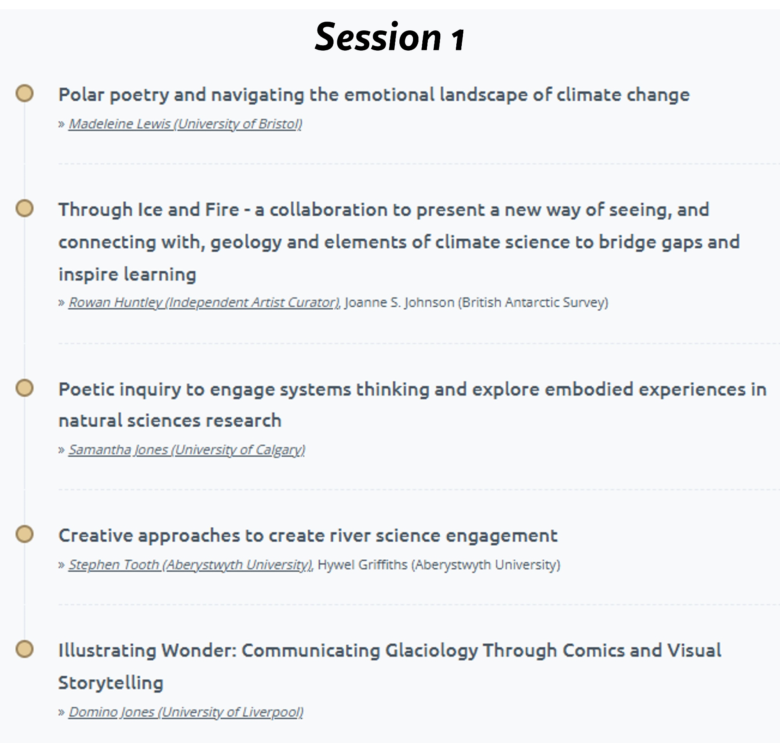Click co-author Hywel Griffiths' name
780x743 pixels.
point(439,565)
